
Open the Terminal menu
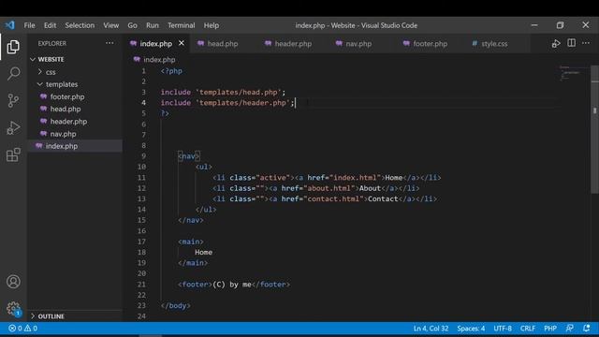[181, 25]
